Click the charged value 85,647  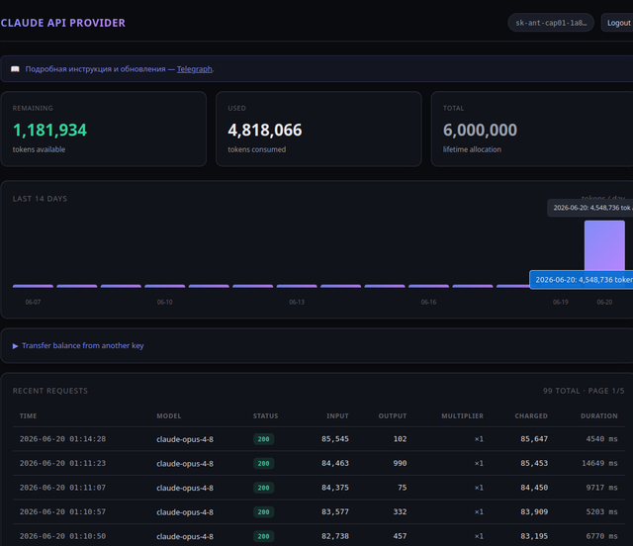click(534, 439)
